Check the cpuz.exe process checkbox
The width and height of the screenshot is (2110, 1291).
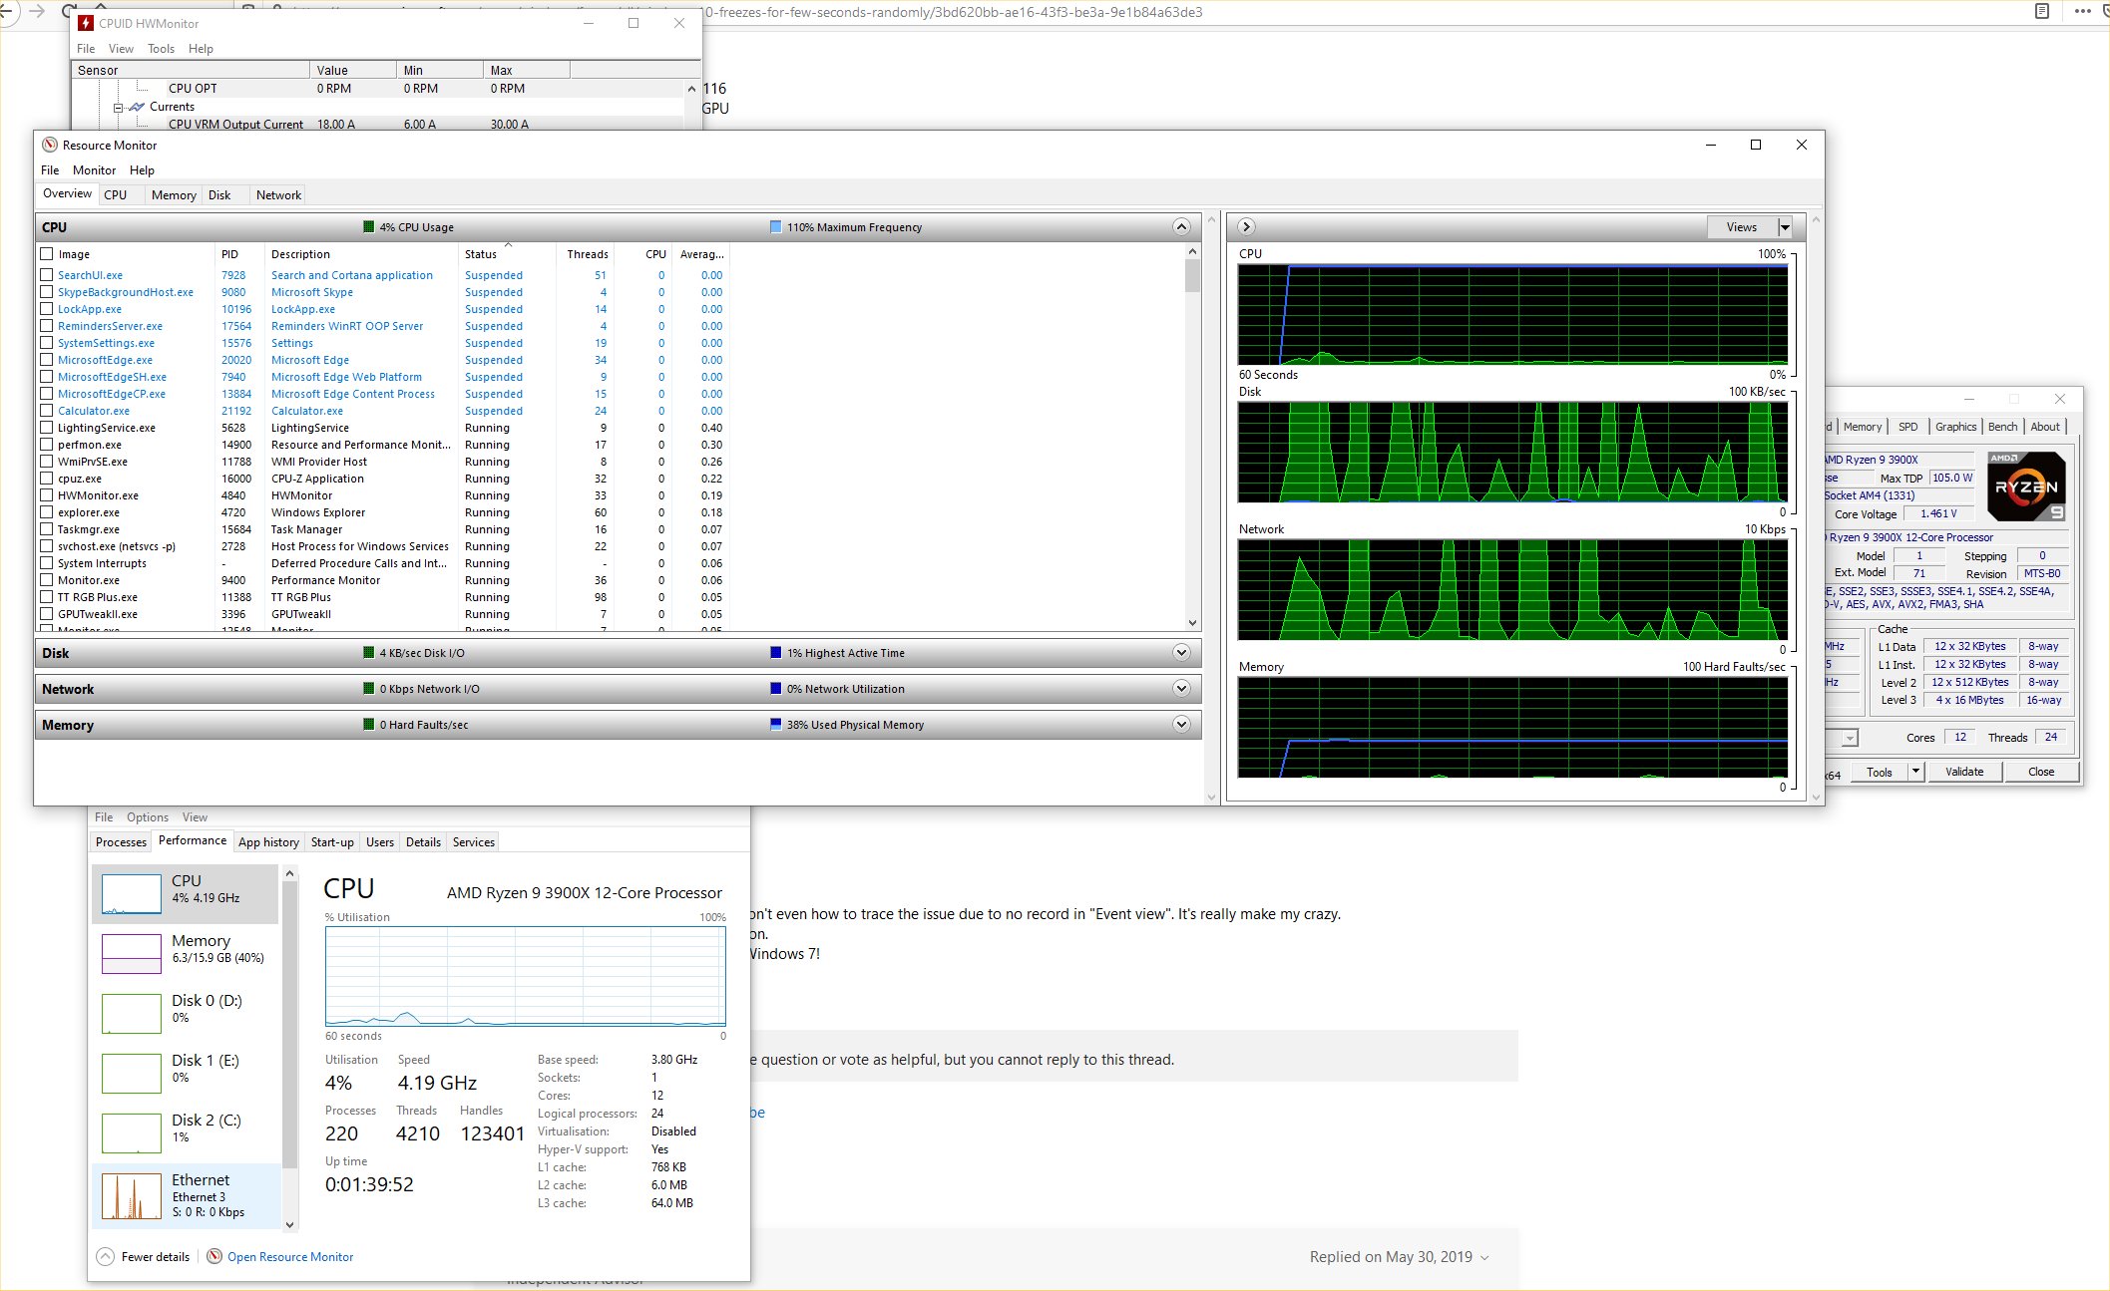[47, 479]
